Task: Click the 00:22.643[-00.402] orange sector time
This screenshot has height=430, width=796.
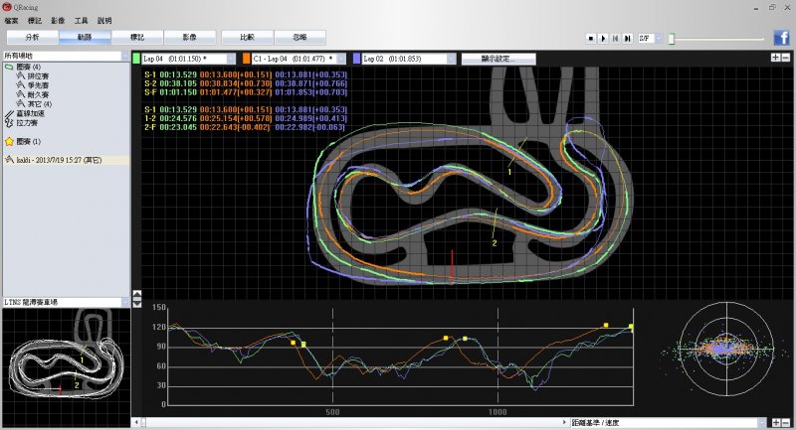Action: [x=236, y=128]
